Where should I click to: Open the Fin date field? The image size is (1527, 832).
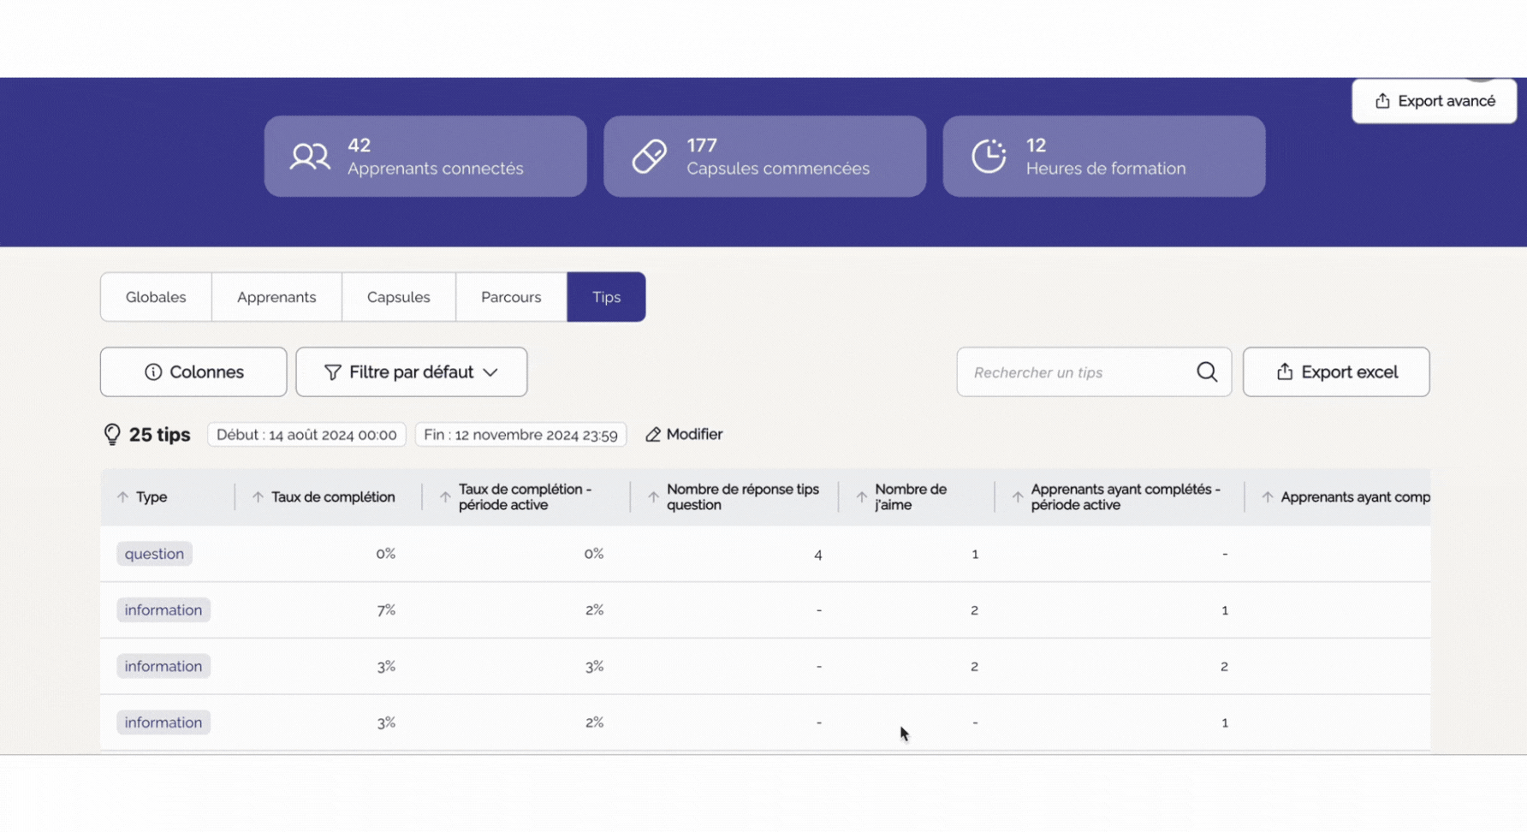[x=520, y=435]
